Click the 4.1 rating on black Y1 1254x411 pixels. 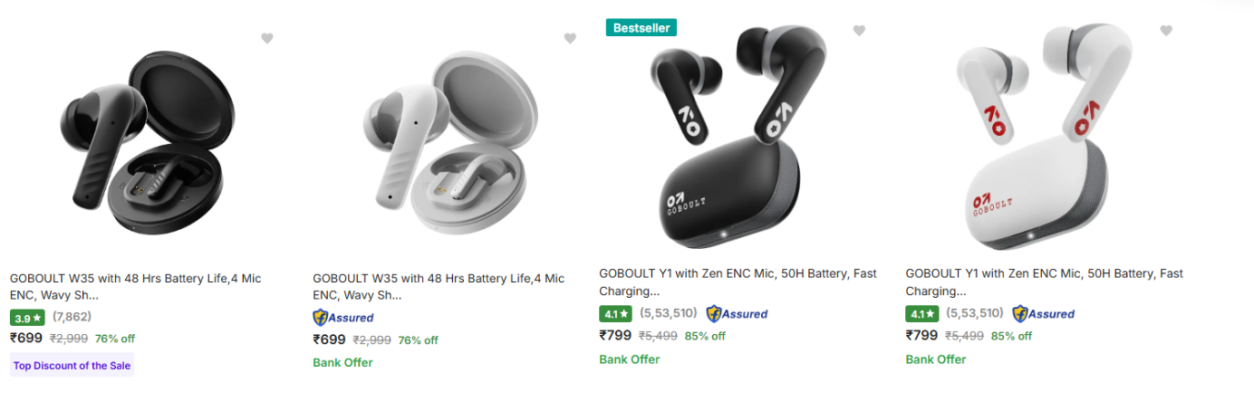616,314
